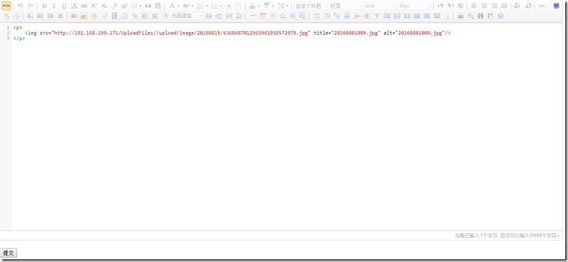The image size is (568, 262).
Task: Set text direction right to left
Action: pos(450,6)
